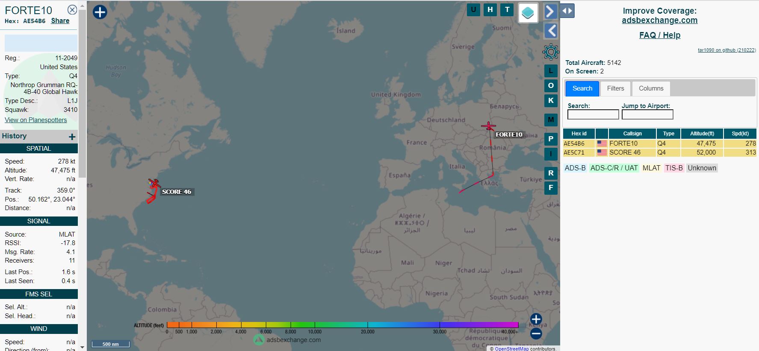Click the Unknown legend label

[702, 168]
